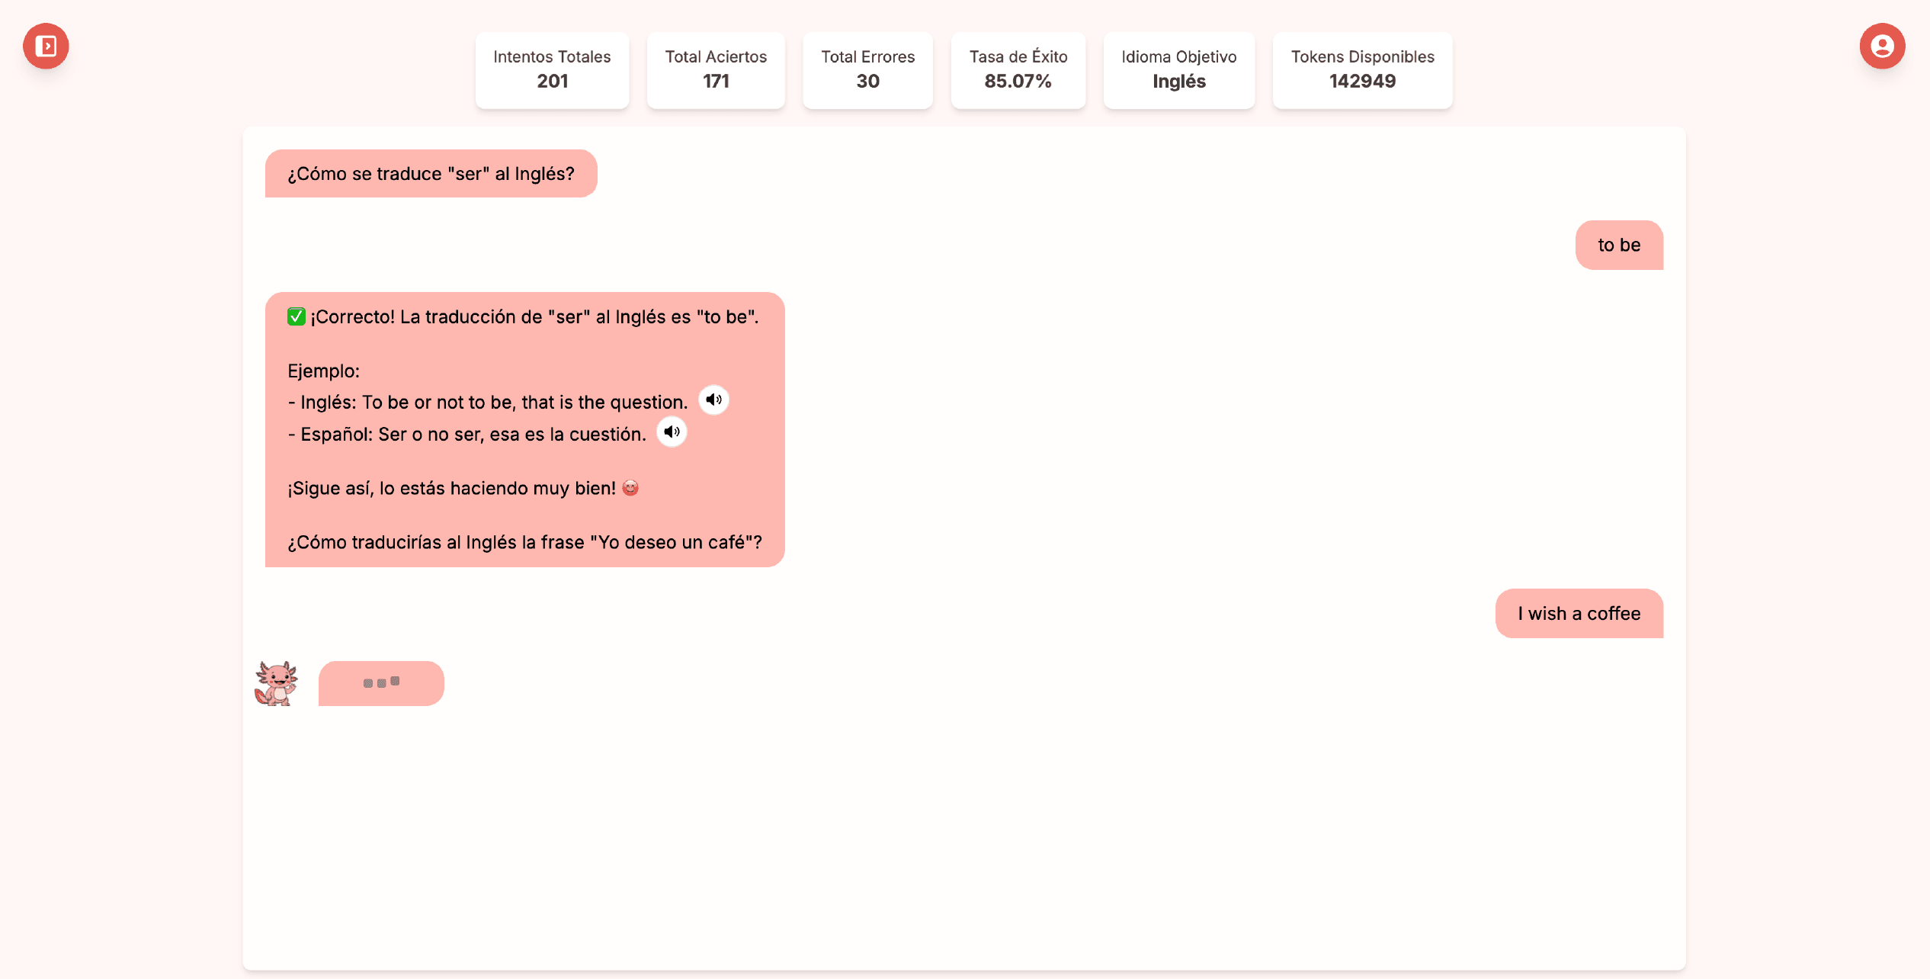
Task: Open the sidebar panel toggle icon
Action: tap(46, 46)
